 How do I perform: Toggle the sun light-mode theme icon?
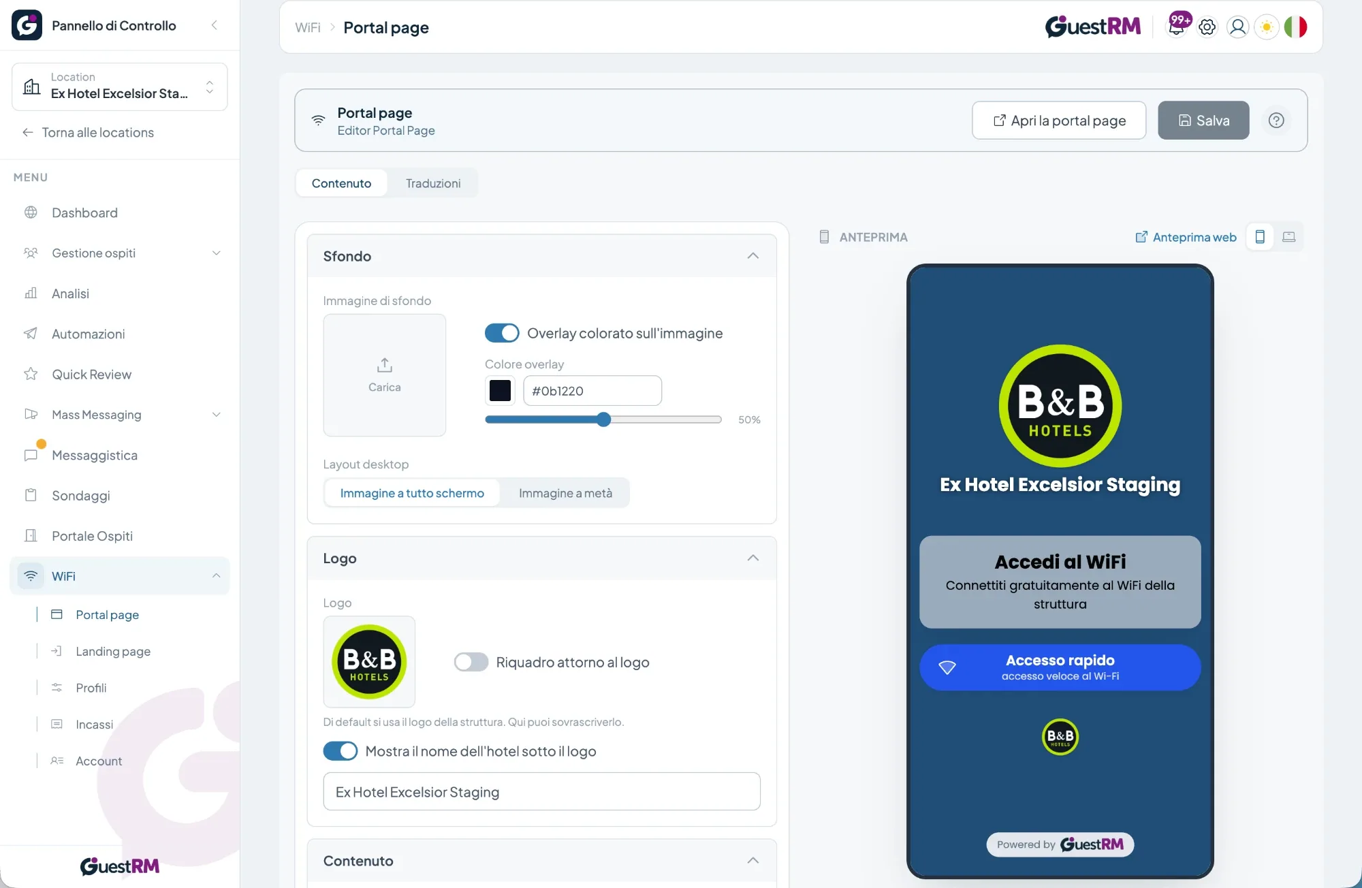coord(1267,27)
